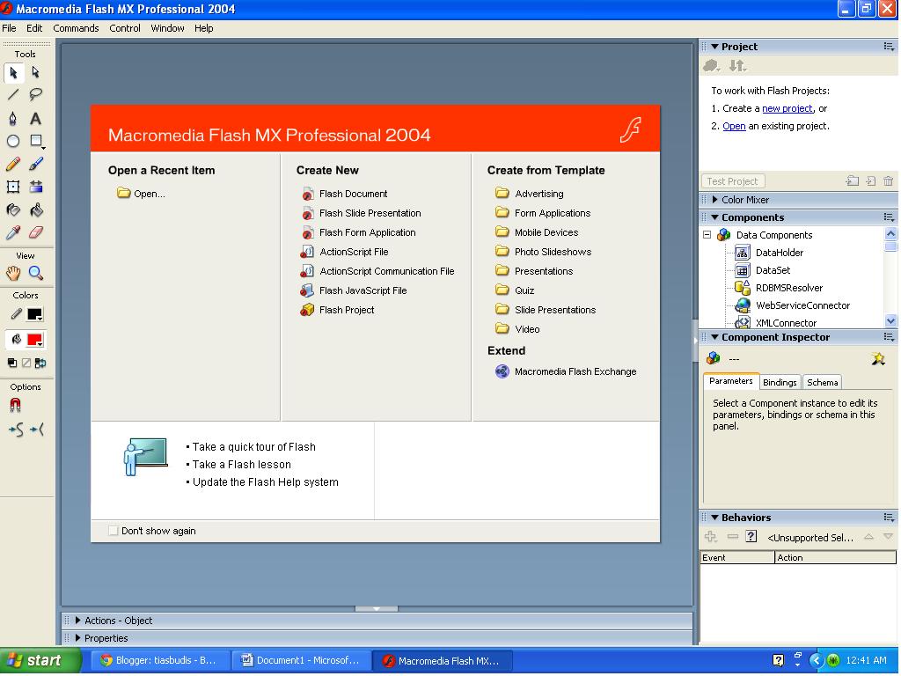Open the black stroke color swatch

[35, 314]
